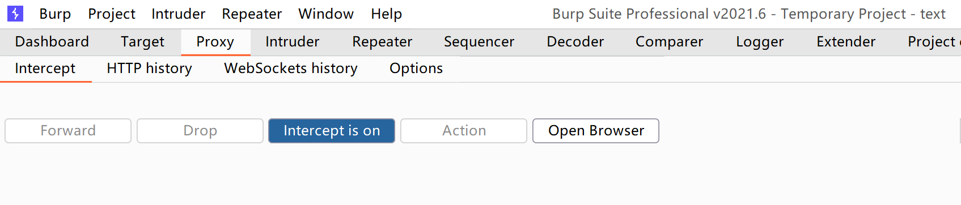Click the Burp Suite lightning logo icon
Screen dimensions: 961x205
pyautogui.click(x=15, y=14)
